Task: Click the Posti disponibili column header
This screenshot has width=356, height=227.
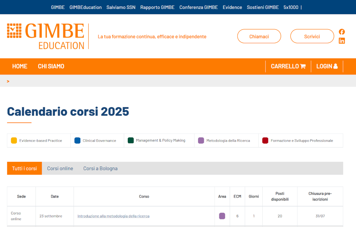Action: [x=280, y=197]
